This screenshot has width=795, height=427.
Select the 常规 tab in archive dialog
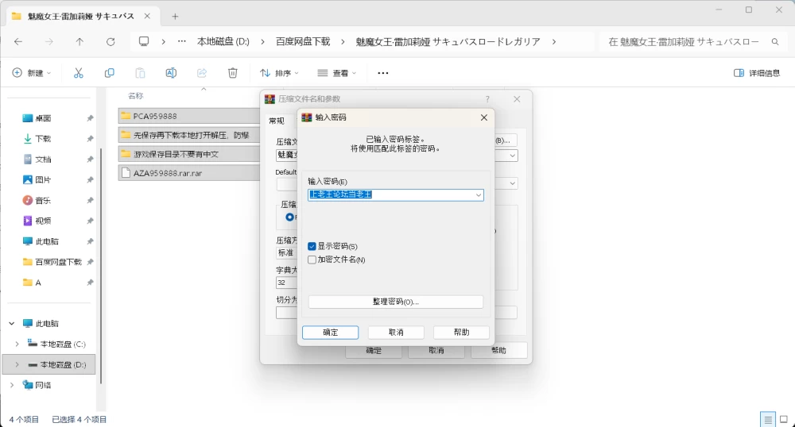[277, 121]
